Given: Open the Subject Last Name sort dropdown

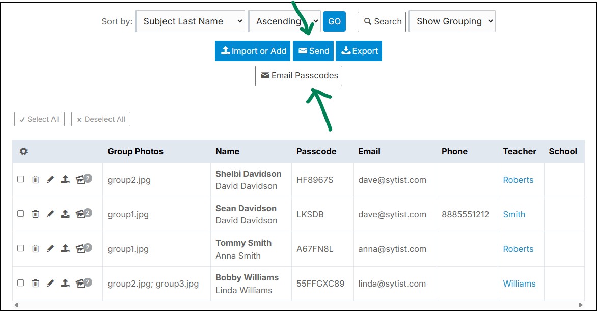Looking at the screenshot, I should pyautogui.click(x=191, y=21).
